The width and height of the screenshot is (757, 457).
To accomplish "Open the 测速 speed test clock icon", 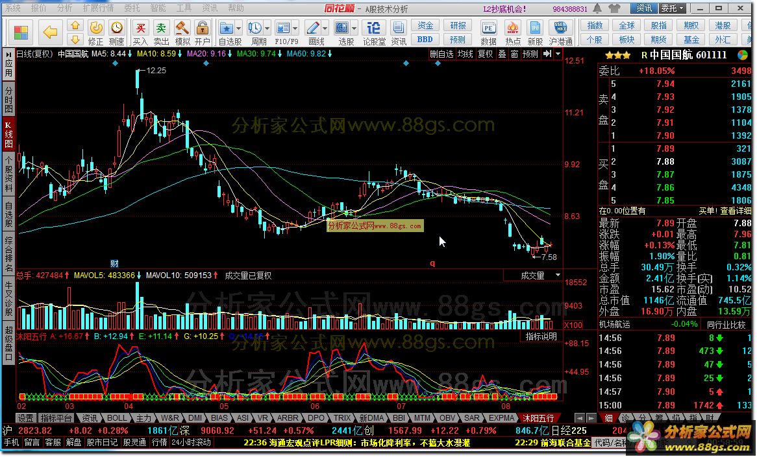I will pyautogui.click(x=116, y=33).
